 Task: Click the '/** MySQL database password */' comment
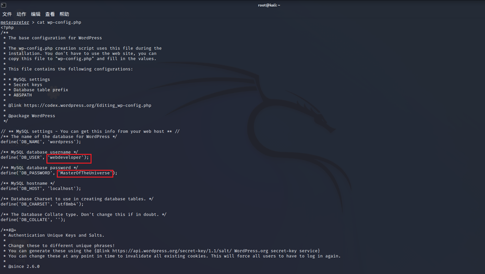coord(40,168)
